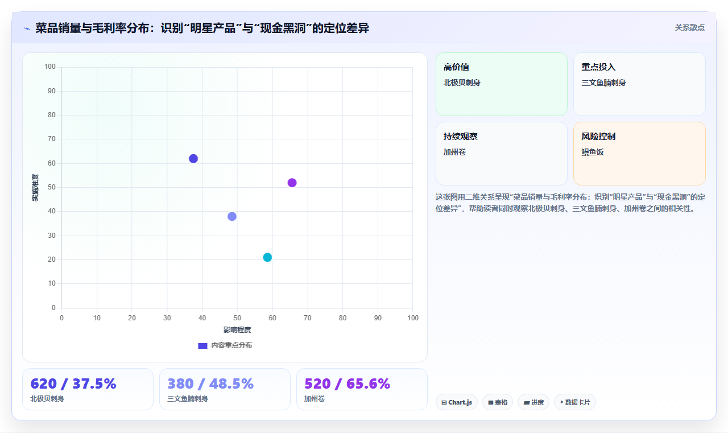
Task: Click 加州卷 label under 520 stat
Action: coord(315,399)
